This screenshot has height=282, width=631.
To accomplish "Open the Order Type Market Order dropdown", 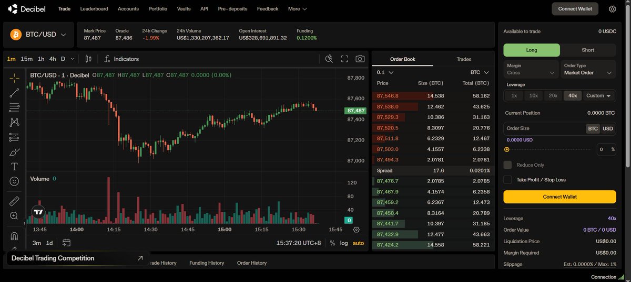I will (x=588, y=69).
